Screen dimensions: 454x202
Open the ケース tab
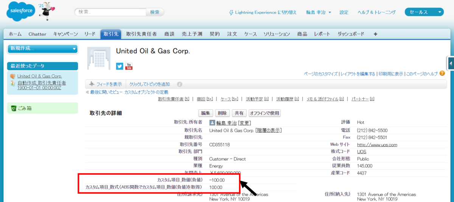click(x=250, y=34)
